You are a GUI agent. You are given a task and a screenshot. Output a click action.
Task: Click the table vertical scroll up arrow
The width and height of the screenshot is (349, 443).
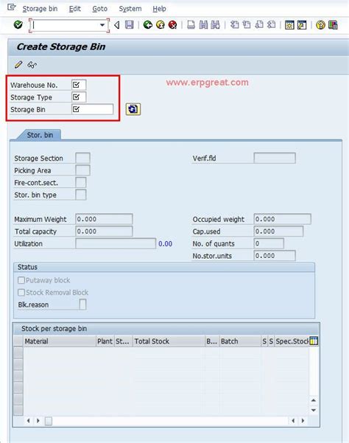[x=314, y=400]
